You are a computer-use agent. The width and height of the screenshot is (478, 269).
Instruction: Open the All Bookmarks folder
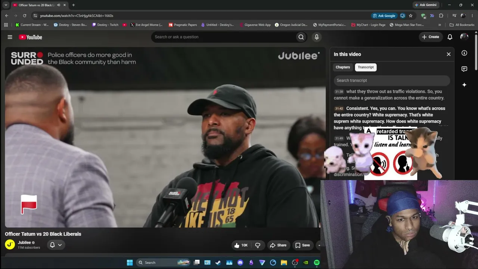(x=462, y=25)
